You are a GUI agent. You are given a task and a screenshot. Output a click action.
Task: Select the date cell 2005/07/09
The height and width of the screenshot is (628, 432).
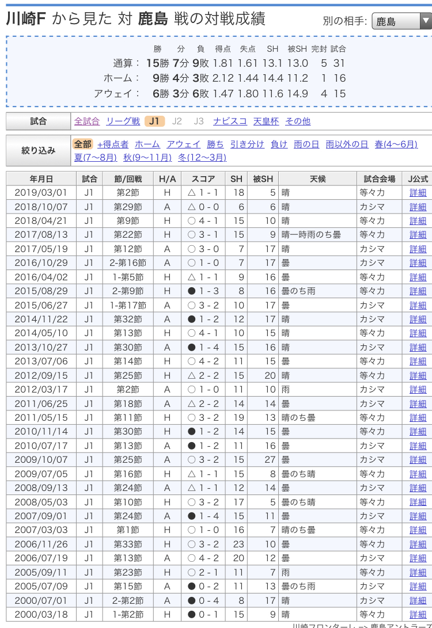pyautogui.click(x=41, y=587)
